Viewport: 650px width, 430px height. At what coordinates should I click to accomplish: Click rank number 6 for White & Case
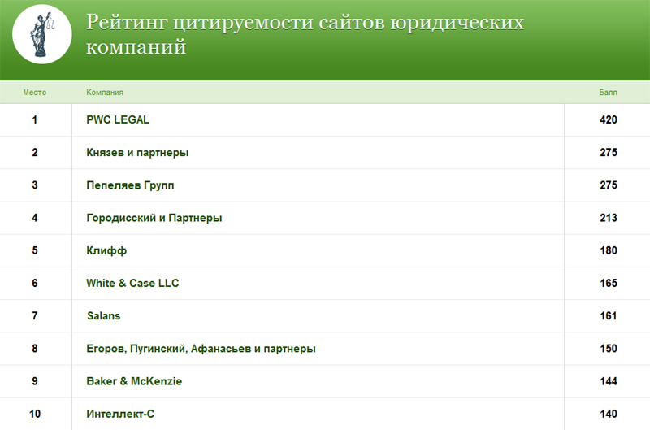point(35,283)
